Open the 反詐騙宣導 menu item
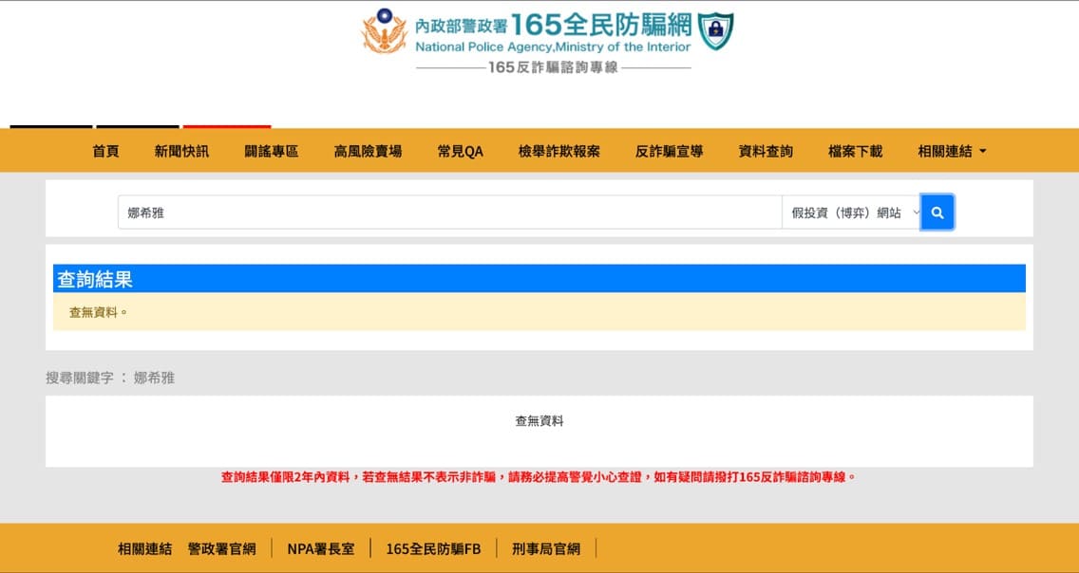This screenshot has width=1079, height=573. point(669,151)
